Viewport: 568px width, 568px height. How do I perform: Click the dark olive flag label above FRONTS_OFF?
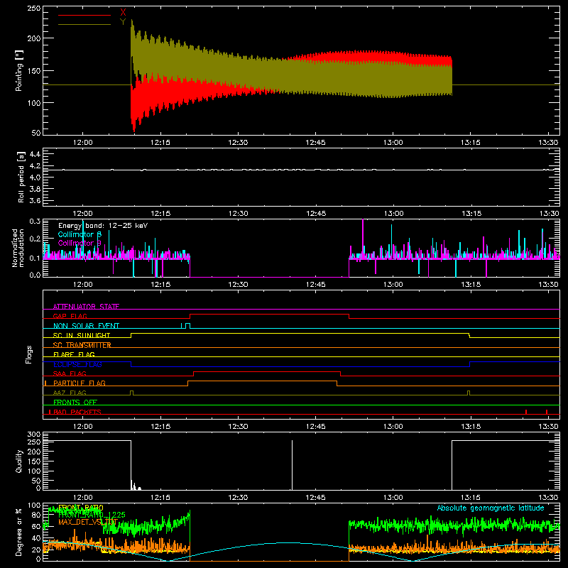point(70,393)
